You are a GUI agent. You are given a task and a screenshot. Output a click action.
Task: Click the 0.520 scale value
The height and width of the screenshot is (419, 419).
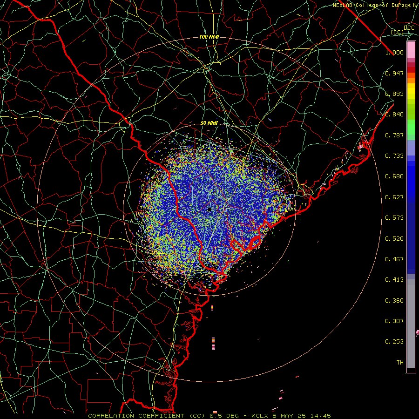click(x=394, y=239)
